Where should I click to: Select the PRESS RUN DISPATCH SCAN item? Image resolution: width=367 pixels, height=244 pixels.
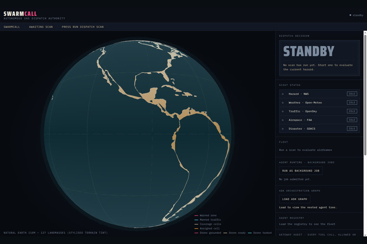pyautogui.click(x=82, y=27)
